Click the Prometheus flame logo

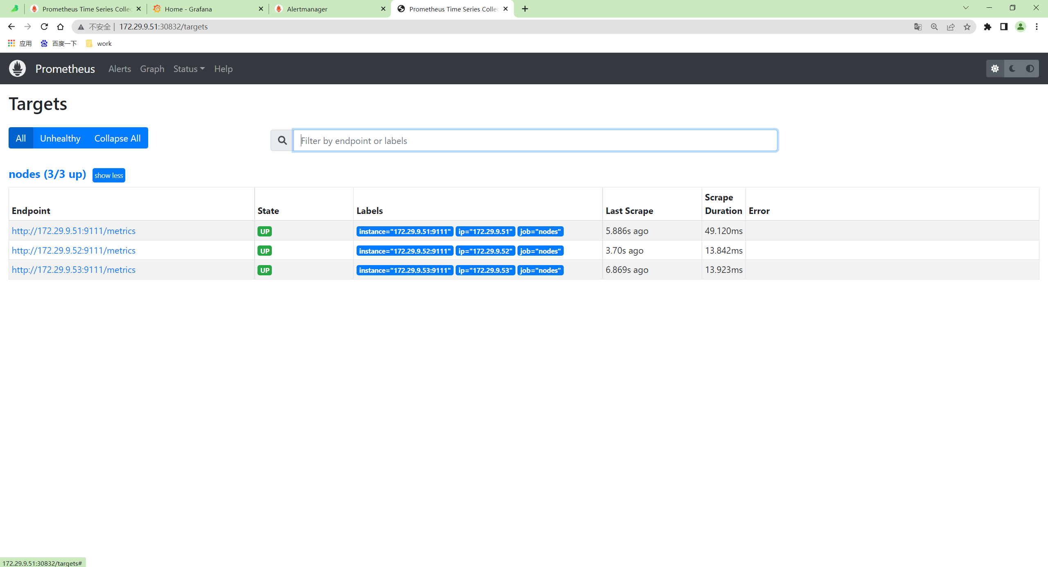[x=17, y=68]
